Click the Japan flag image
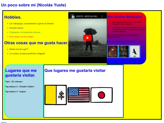Viewport: 164px width, 123px height. click(101, 95)
